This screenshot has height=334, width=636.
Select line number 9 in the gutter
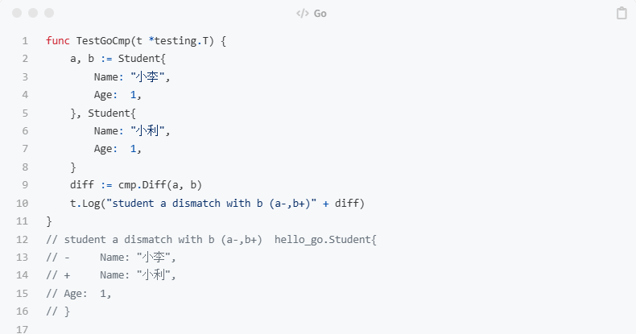pyautogui.click(x=25, y=185)
